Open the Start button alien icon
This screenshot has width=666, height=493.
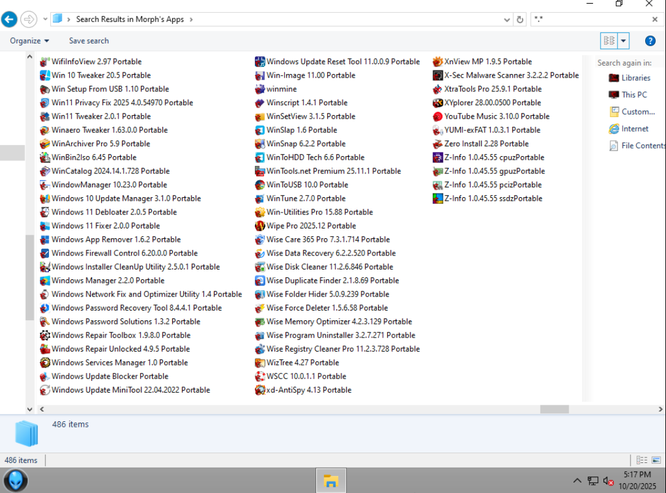pos(16,481)
